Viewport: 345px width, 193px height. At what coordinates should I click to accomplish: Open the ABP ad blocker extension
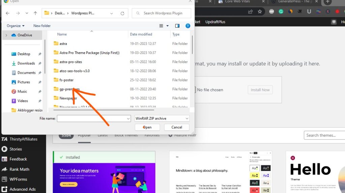(272, 12)
